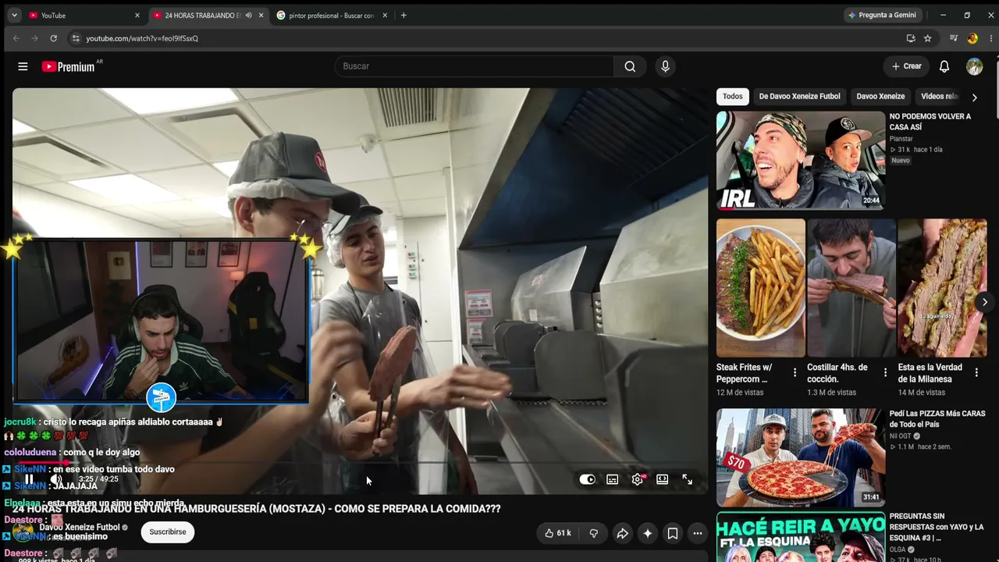Subscribe to Davoo Xeneize Futbol
The height and width of the screenshot is (562, 999).
(x=168, y=532)
